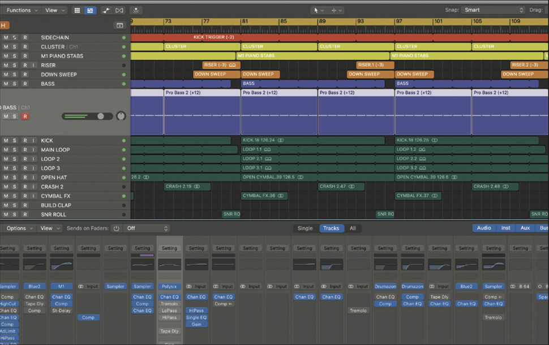The width and height of the screenshot is (549, 345).
Task: Mute the DOWN SWEEP track
Action: click(6, 75)
